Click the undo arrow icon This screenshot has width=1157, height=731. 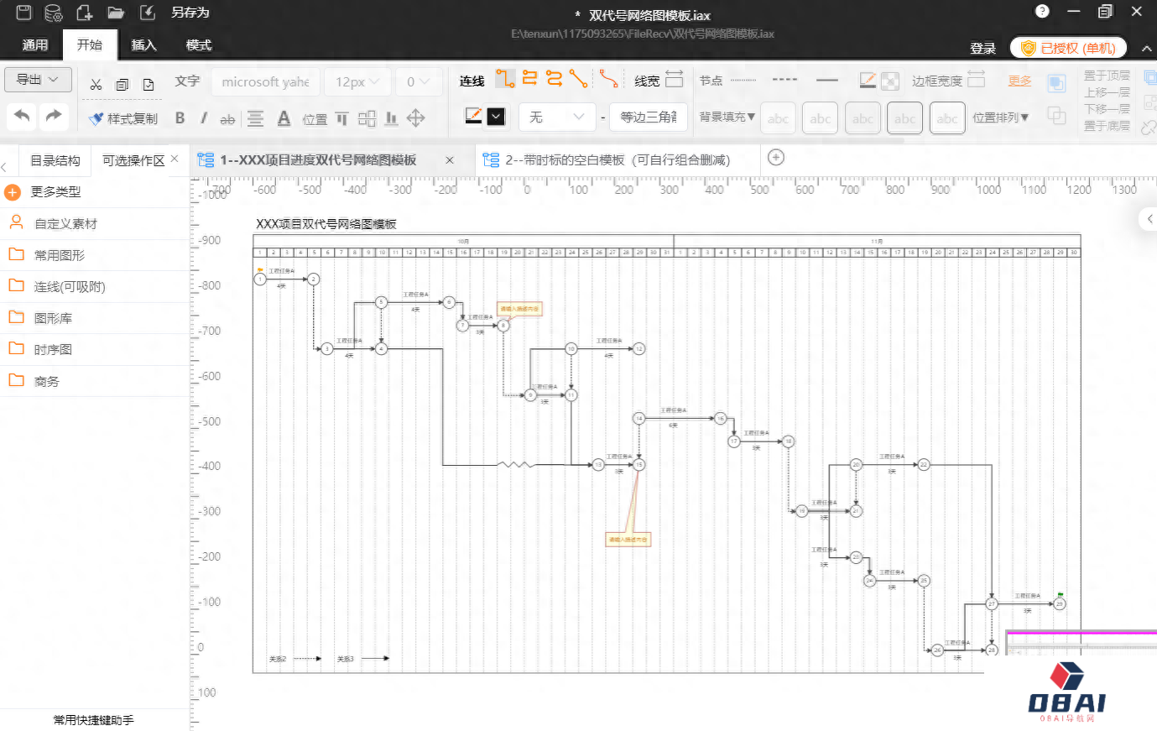pos(23,116)
